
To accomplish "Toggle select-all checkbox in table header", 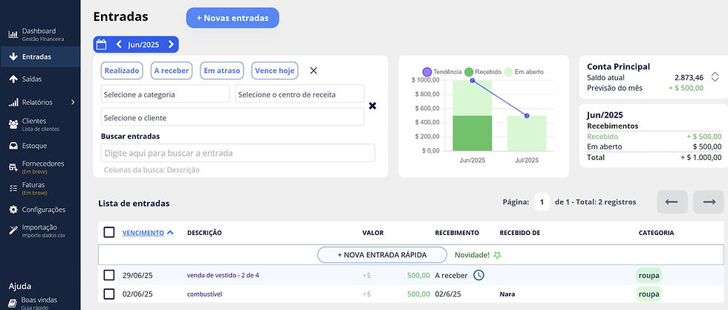I will (109, 233).
